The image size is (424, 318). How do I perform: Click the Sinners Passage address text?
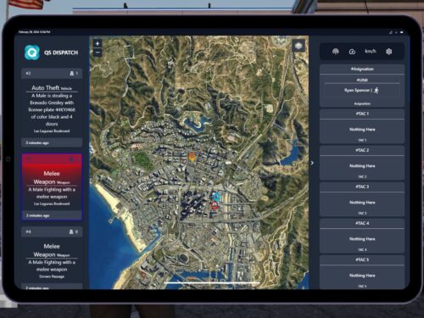pyautogui.click(x=52, y=276)
